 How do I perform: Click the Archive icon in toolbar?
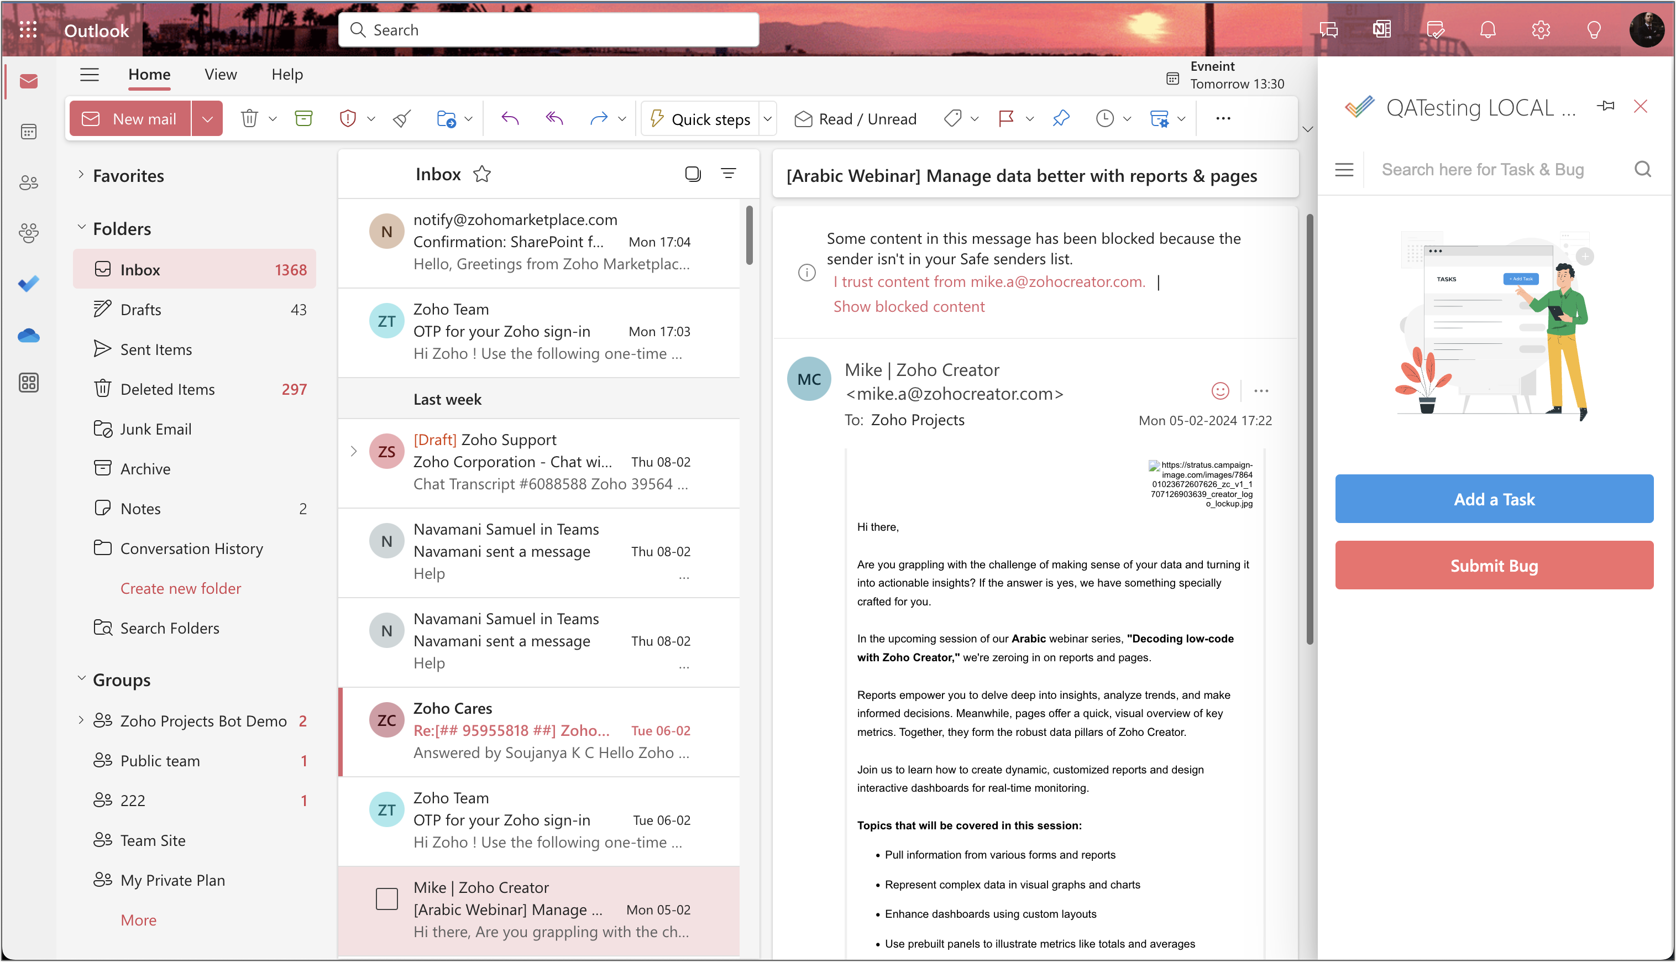click(303, 119)
